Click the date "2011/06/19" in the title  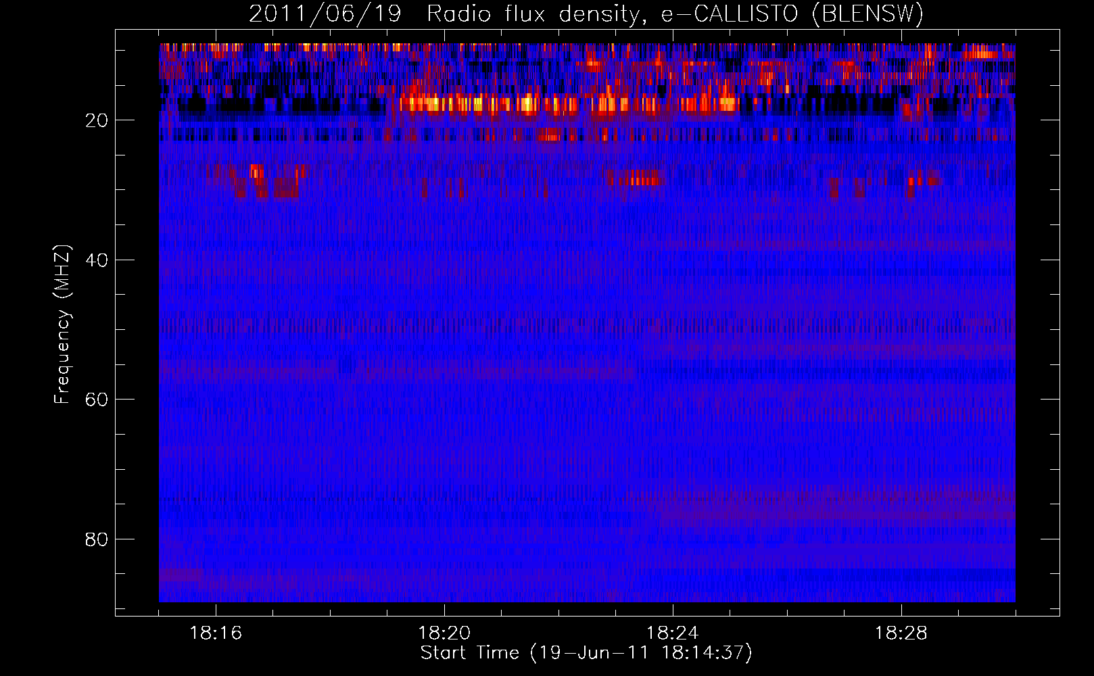[x=325, y=14]
